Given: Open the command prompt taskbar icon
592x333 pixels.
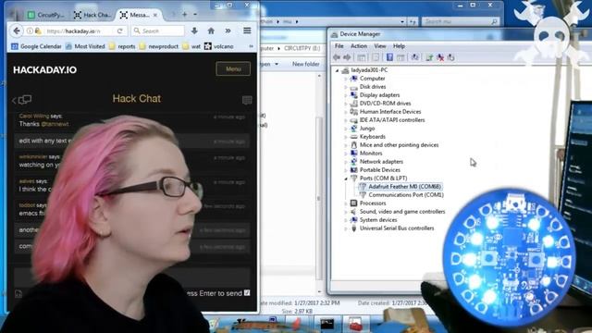Looking at the screenshot, I should click(x=327, y=324).
